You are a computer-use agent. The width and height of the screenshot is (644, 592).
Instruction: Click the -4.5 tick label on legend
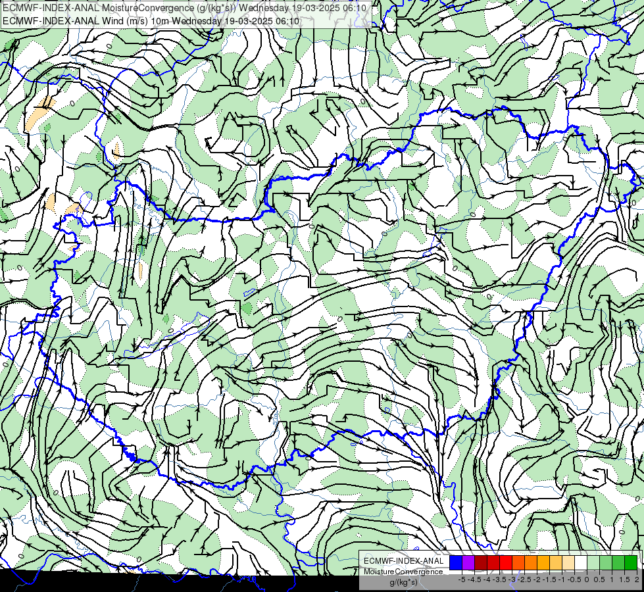(x=475, y=580)
